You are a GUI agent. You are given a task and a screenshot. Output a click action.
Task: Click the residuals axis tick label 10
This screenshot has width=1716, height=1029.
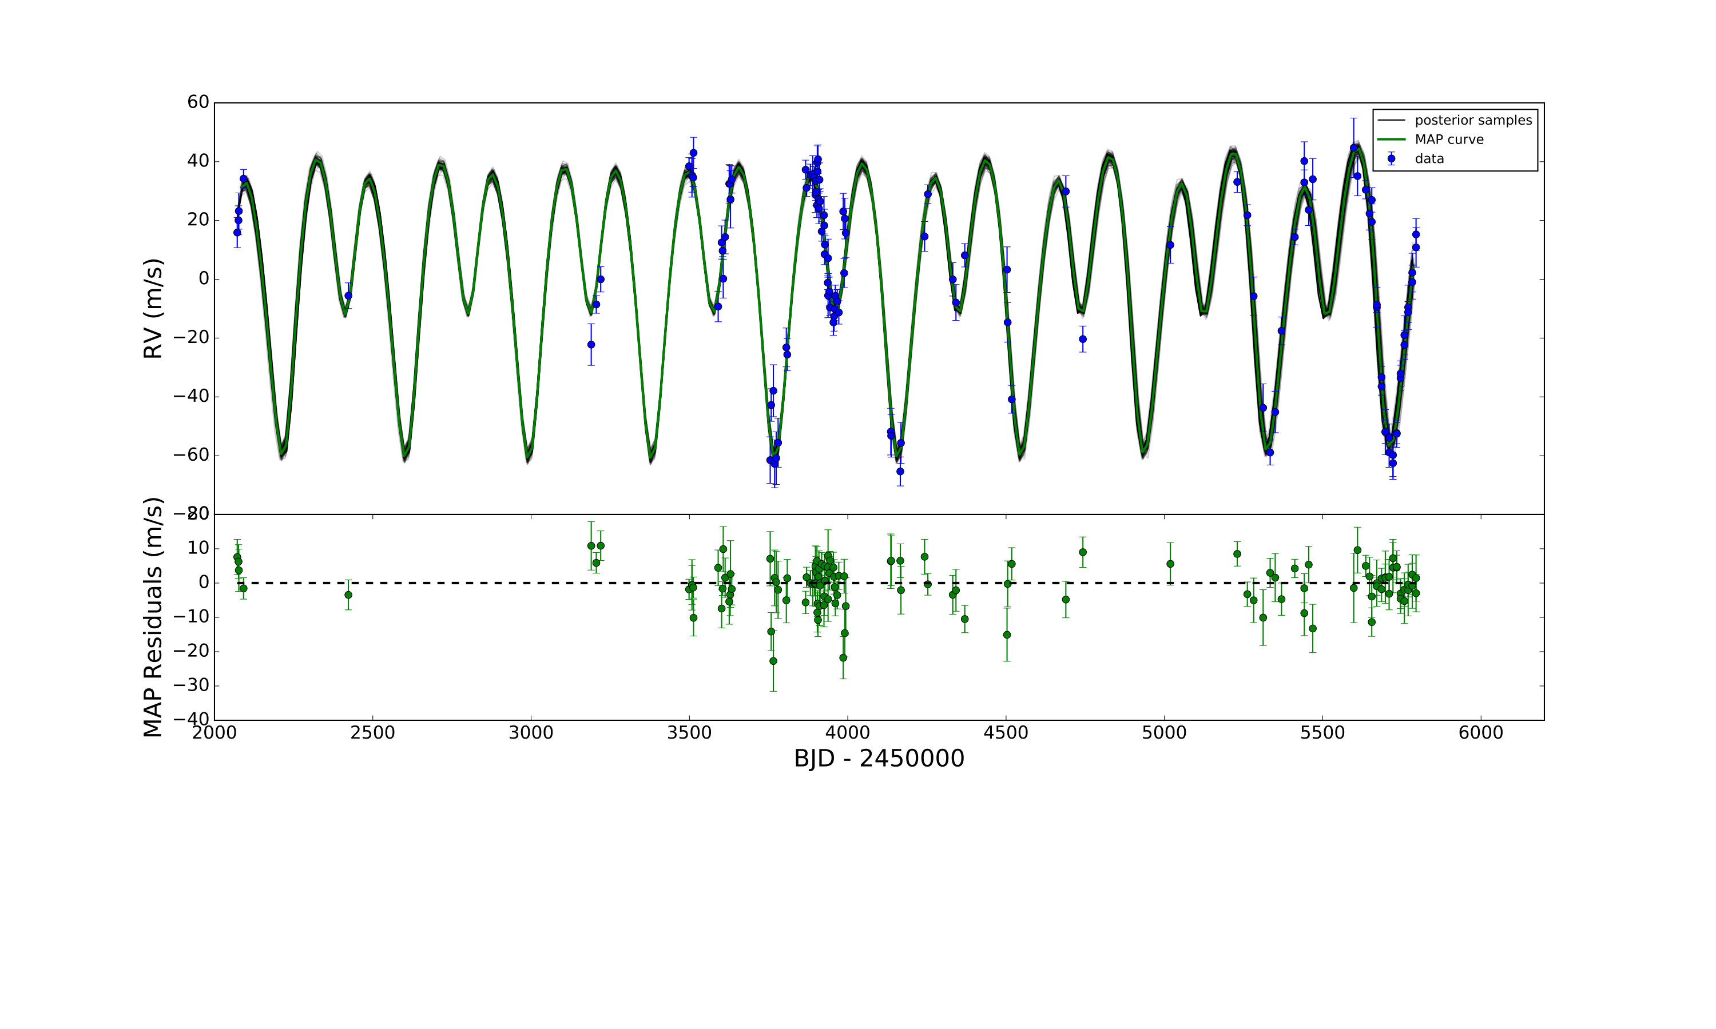click(198, 548)
